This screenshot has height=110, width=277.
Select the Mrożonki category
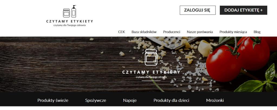(215, 101)
